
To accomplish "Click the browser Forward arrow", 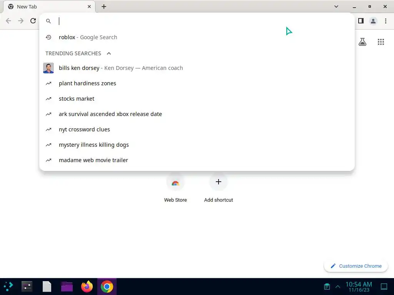I will [x=21, y=21].
